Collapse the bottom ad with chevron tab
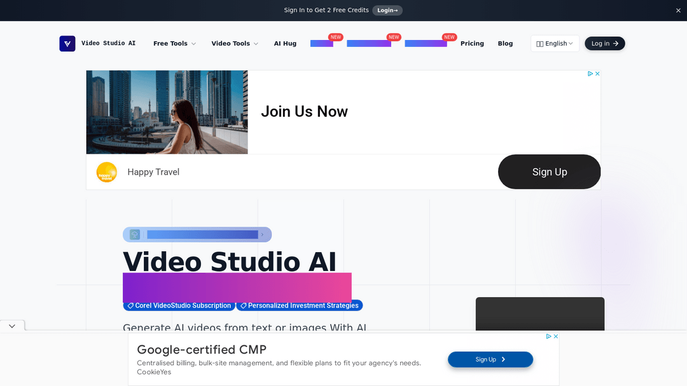The height and width of the screenshot is (386, 687). (x=12, y=326)
